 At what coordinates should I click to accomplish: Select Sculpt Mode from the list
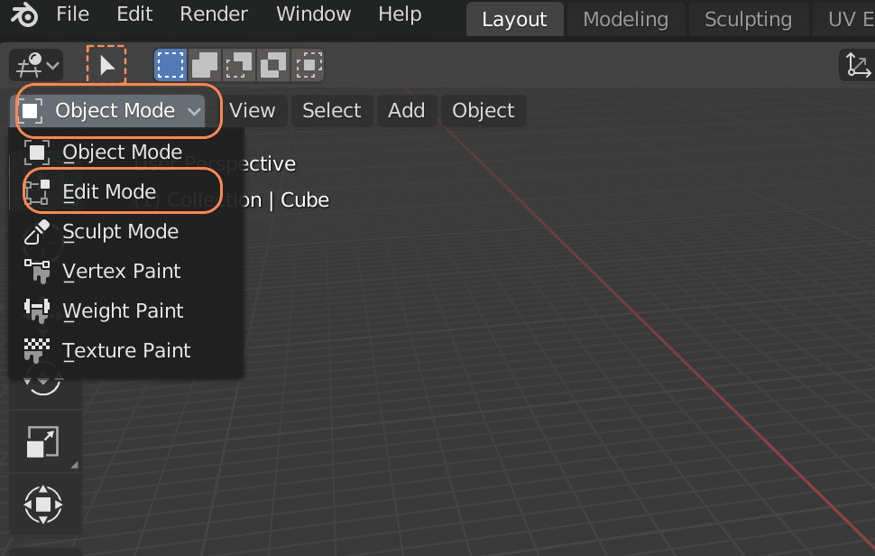pos(126,231)
